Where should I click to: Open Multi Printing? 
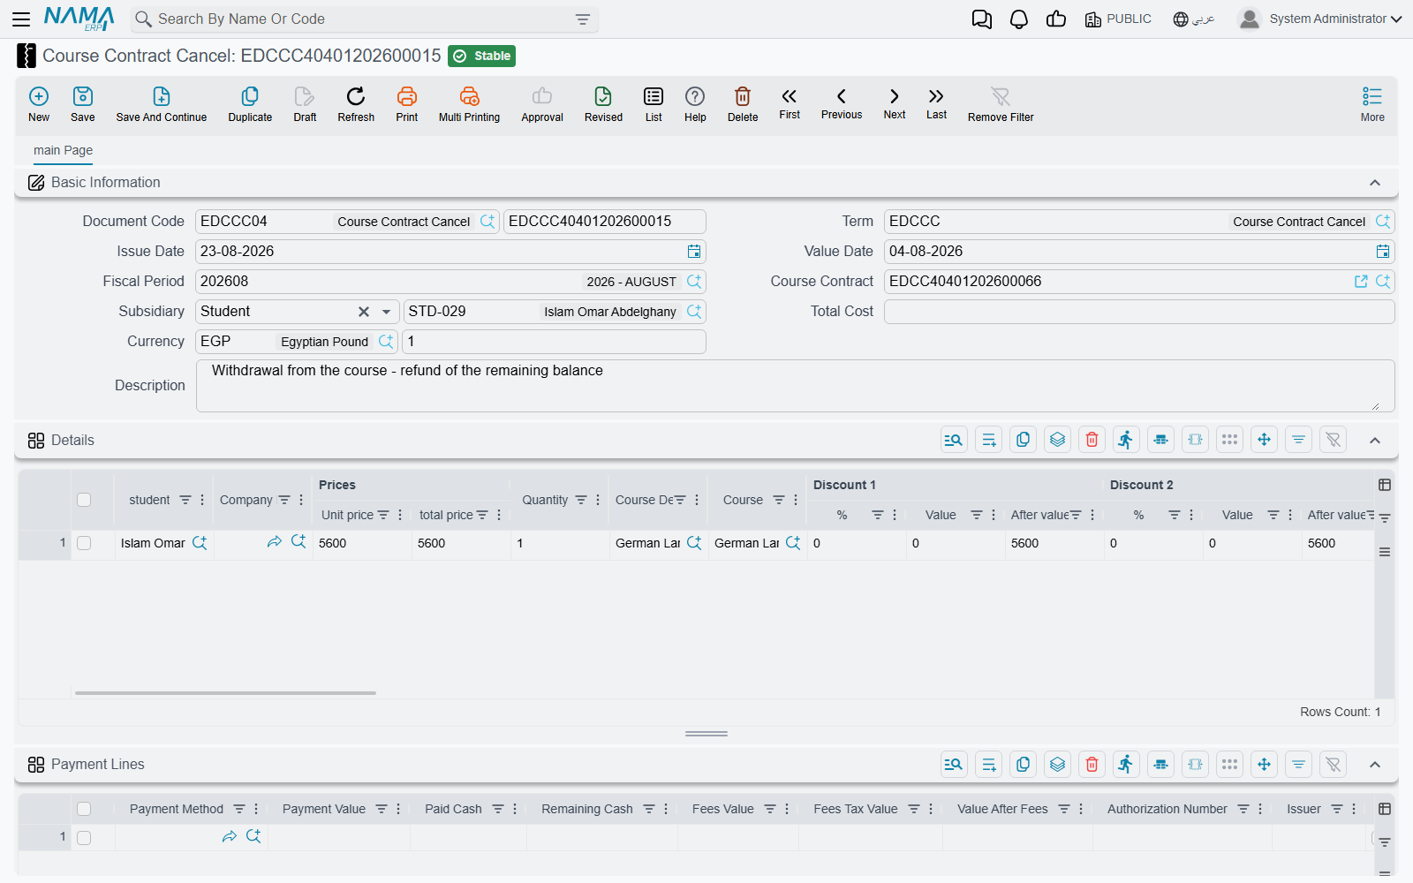pyautogui.click(x=469, y=103)
